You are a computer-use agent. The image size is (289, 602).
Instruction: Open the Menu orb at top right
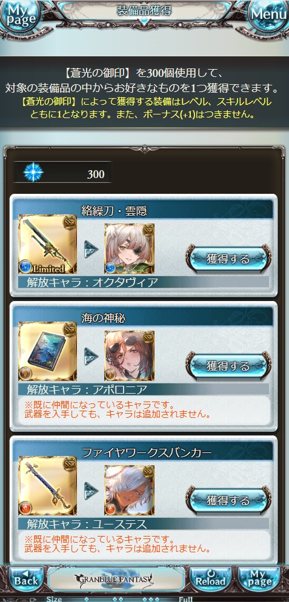pos(269,15)
